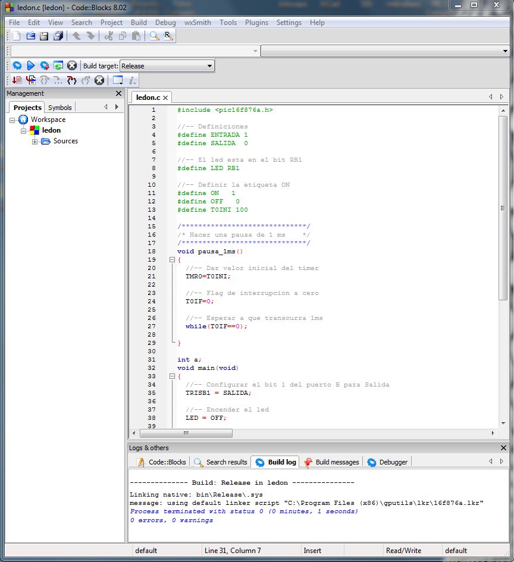Click the editor vertical scrollbar
The image size is (514, 562).
(503, 208)
